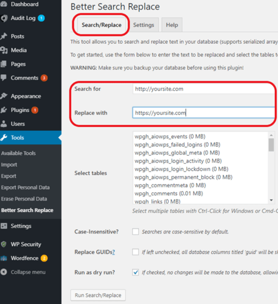Open the Audit Log shield icon
This screenshot has height=304, width=278.
coord(4,18)
